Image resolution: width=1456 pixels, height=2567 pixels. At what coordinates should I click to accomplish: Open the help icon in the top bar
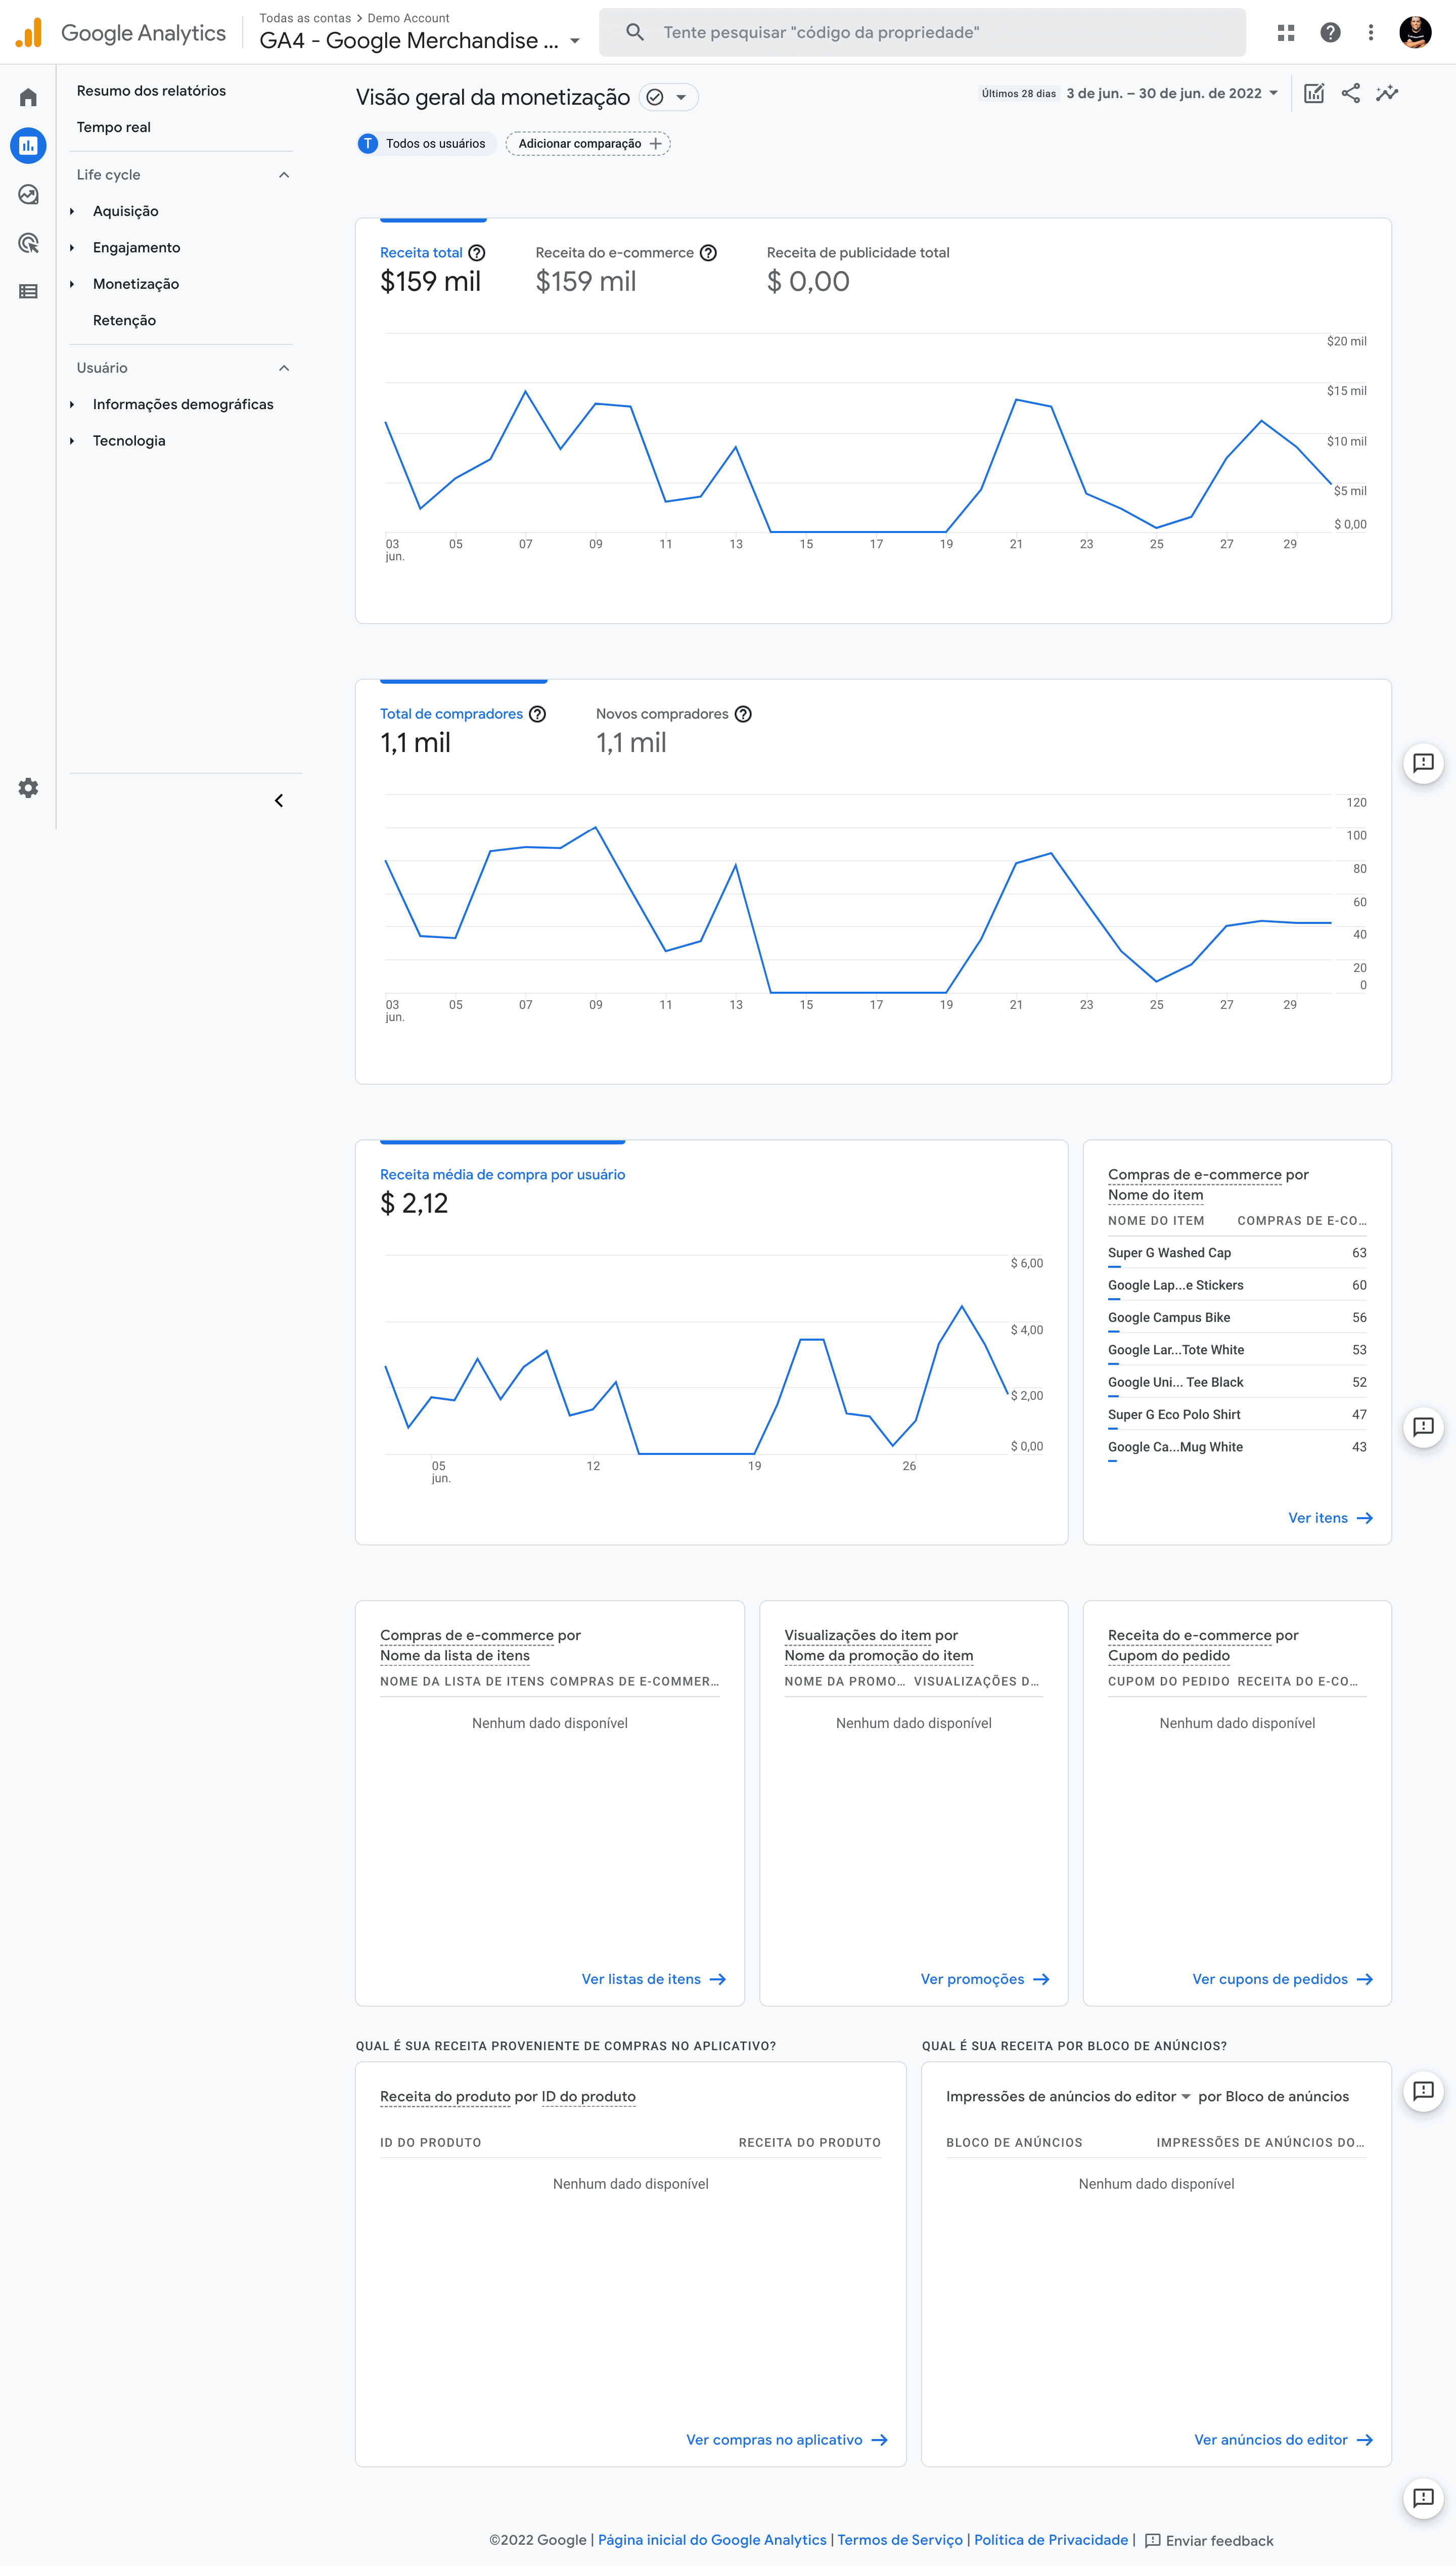click(1329, 31)
